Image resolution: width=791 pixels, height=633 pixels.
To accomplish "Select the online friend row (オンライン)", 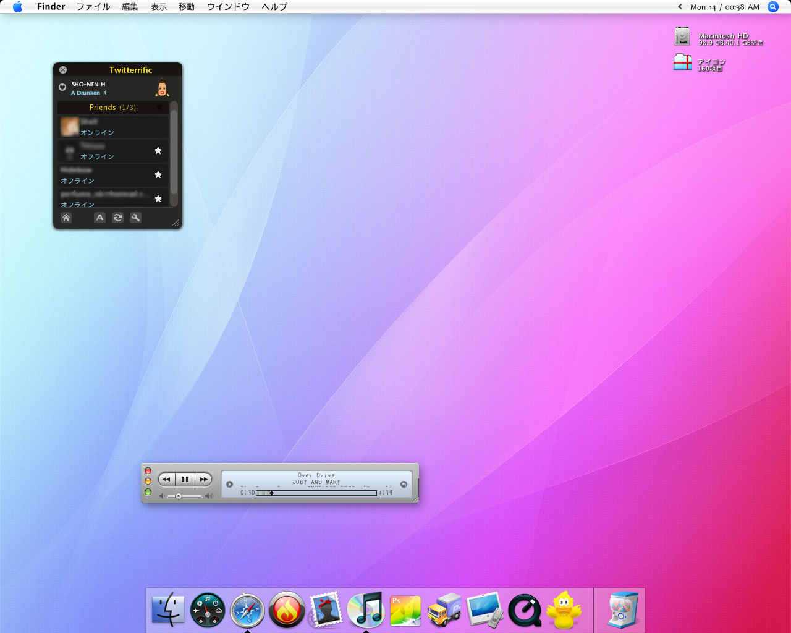I will (113, 127).
